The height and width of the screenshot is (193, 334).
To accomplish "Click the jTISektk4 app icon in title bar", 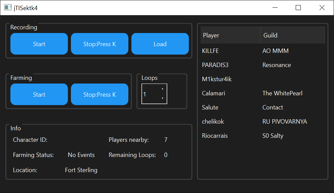I will (8, 8).
